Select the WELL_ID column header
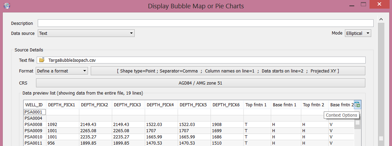392x146 pixels. coord(34,105)
